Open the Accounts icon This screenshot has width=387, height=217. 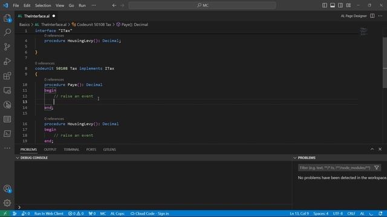click(7, 189)
